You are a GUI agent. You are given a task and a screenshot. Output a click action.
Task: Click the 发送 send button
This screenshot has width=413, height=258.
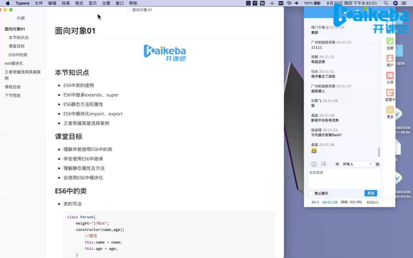pyautogui.click(x=371, y=193)
